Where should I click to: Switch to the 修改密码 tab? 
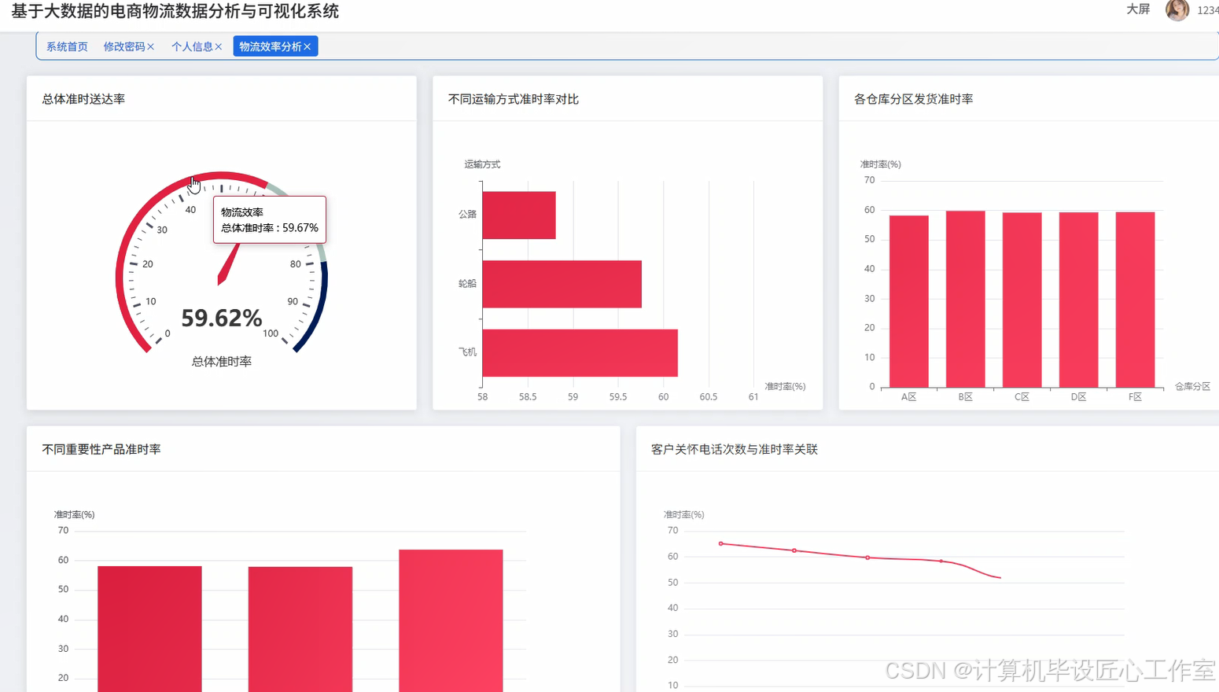click(x=124, y=46)
